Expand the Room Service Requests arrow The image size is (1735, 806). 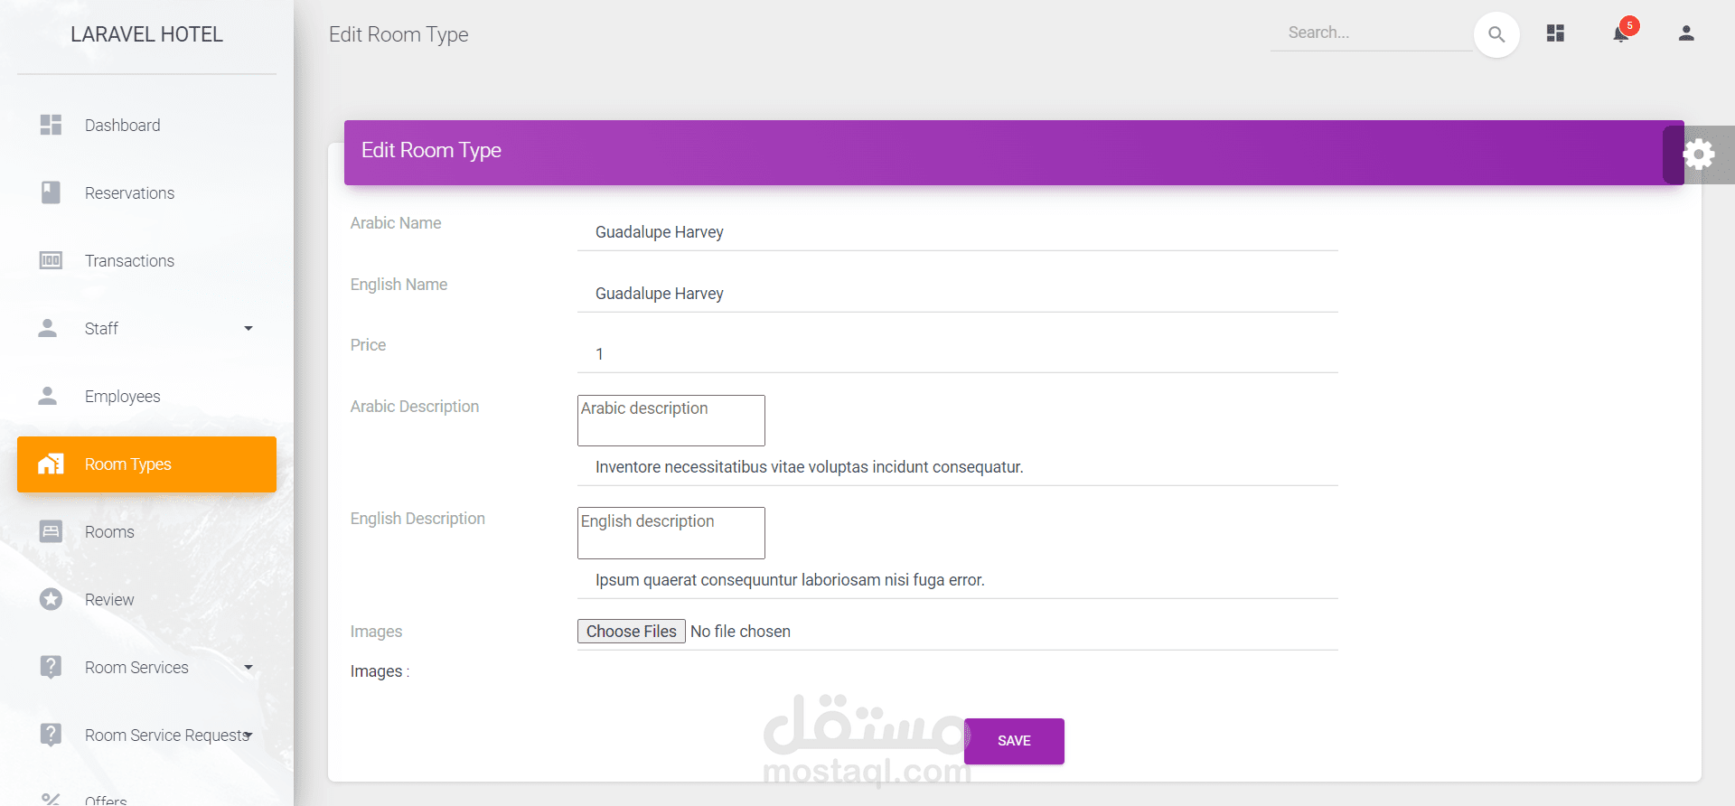[249, 735]
